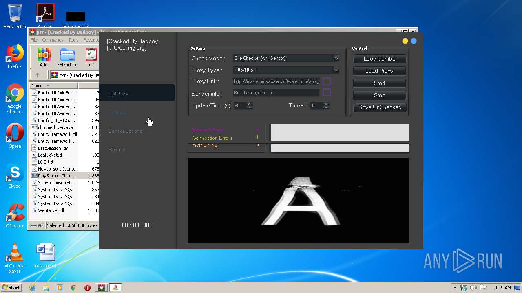Click the yellow circle button in the checker window
This screenshot has height=293, width=522.
(405, 41)
